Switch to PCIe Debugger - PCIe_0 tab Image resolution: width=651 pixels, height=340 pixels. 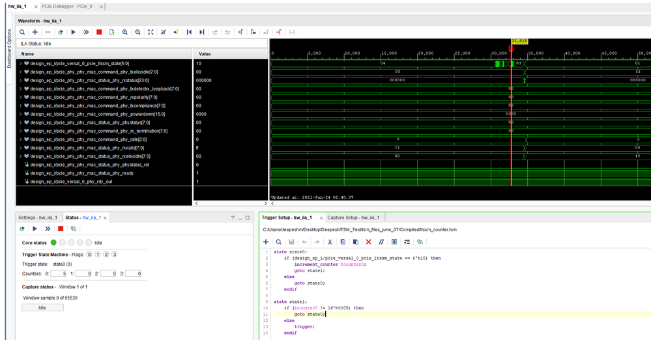point(67,5)
